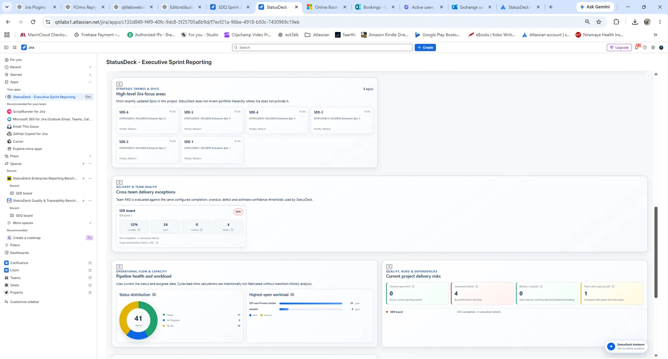Click Customize sidebar

pos(24,302)
